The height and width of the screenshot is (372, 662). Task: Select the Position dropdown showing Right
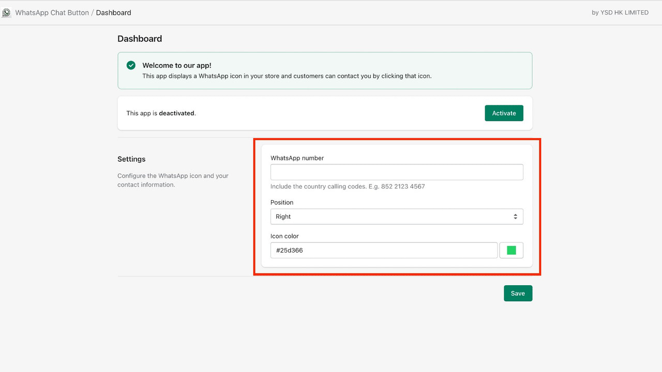396,216
